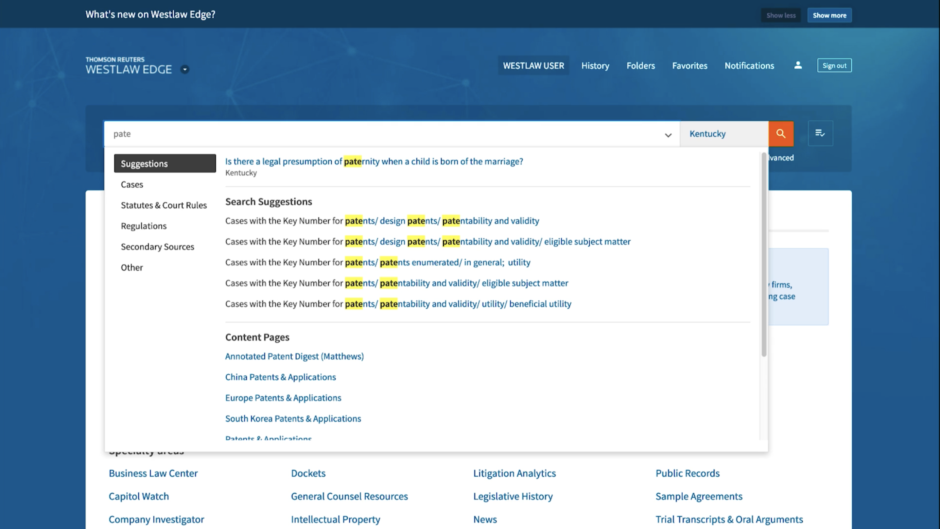Select the Cases suggestion category
This screenshot has width=940, height=529.
click(132, 184)
